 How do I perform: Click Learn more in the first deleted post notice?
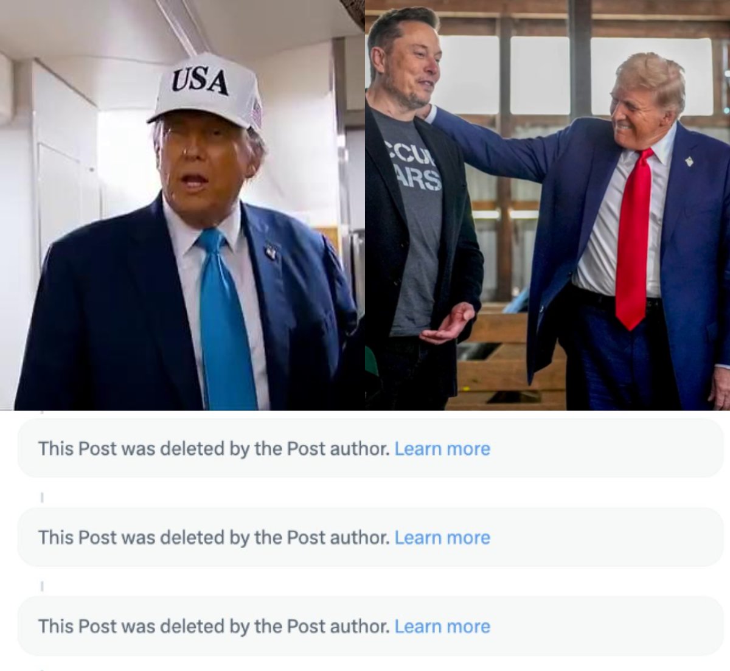pos(442,449)
